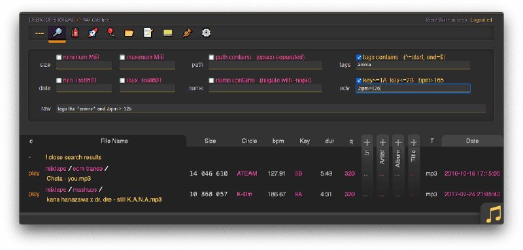Viewport: 523px width, 250px height.
Task: Sort results by Size header
Action: tap(210, 141)
